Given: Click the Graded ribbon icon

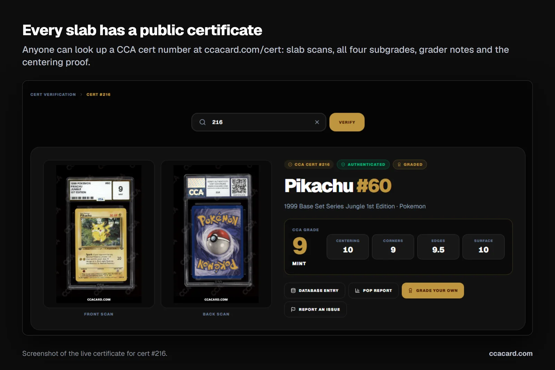Looking at the screenshot, I should tap(399, 164).
